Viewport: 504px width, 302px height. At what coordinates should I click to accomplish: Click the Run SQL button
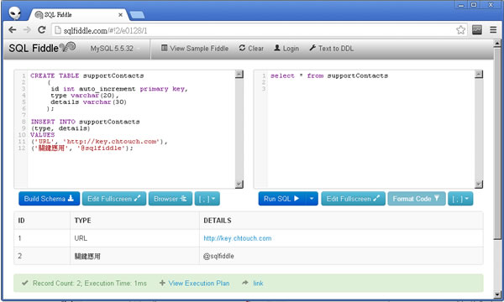281,199
